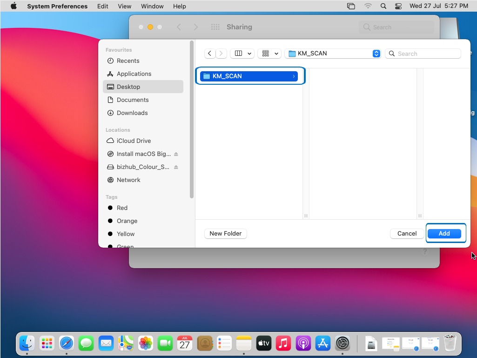Screen dimensions: 477x358
Task: Open Downloads folder in the sidebar
Action: pos(132,113)
